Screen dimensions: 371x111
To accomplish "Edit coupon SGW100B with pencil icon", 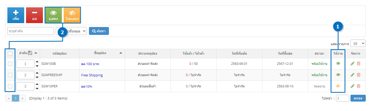I will coord(353,64).
